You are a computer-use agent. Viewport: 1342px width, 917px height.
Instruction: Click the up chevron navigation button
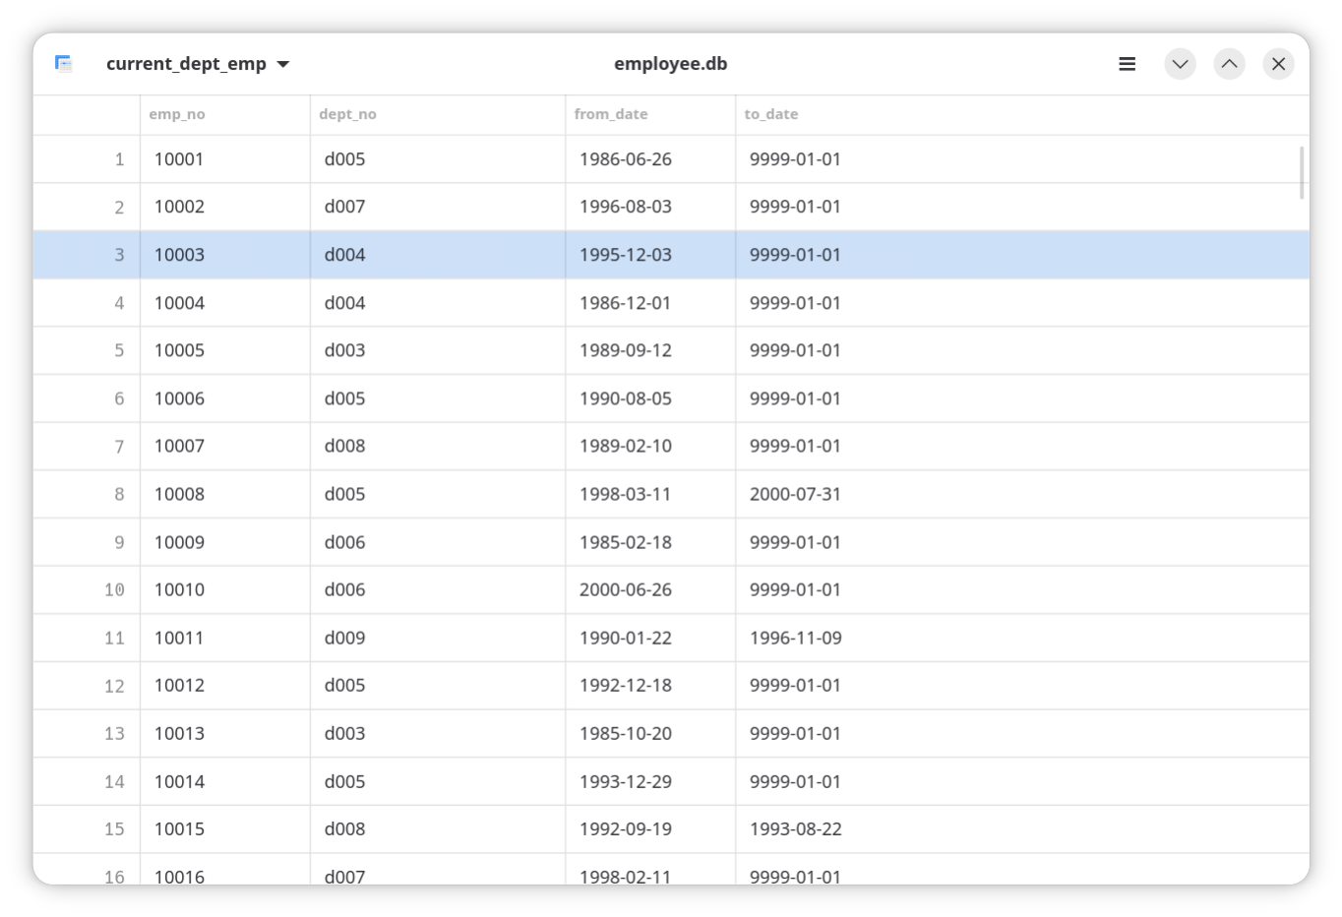click(1229, 64)
